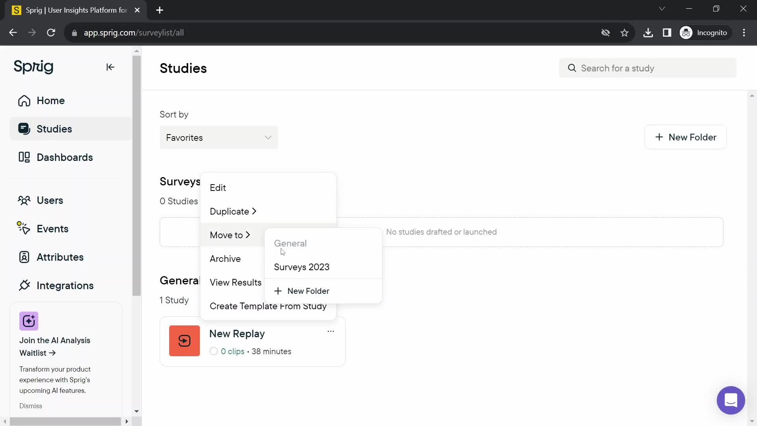Click the AI Analysis Waitlist icon

tap(29, 322)
